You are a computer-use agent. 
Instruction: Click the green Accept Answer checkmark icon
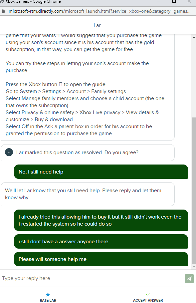click(148, 294)
